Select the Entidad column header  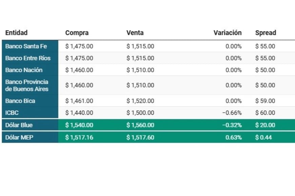point(16,33)
